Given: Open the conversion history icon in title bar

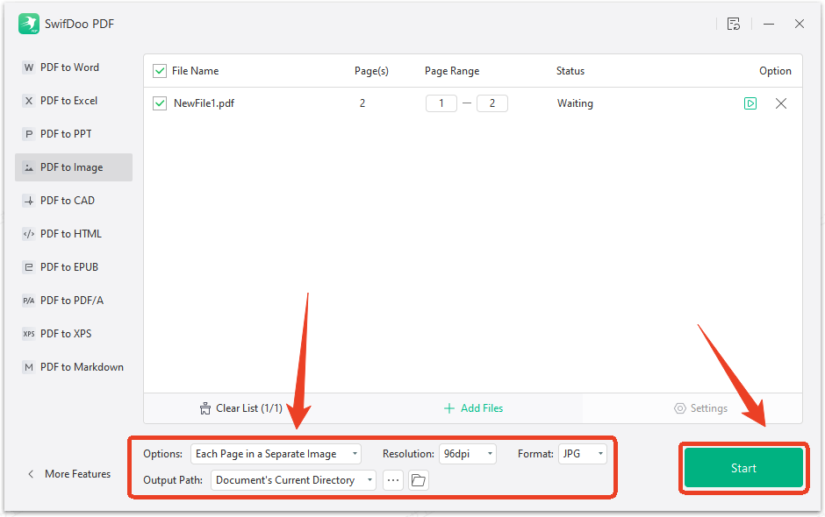Looking at the screenshot, I should pyautogui.click(x=734, y=24).
